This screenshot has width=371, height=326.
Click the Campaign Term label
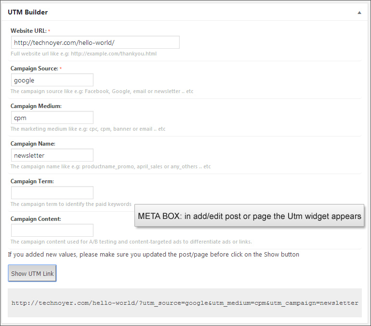pyautogui.click(x=32, y=181)
